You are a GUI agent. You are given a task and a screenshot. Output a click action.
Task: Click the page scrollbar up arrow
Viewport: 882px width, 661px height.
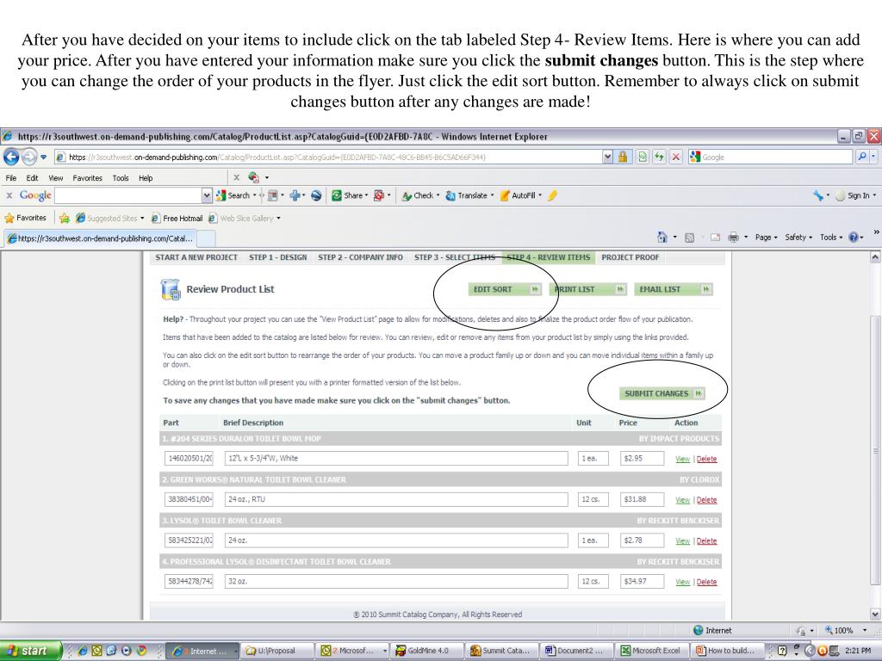[875, 256]
